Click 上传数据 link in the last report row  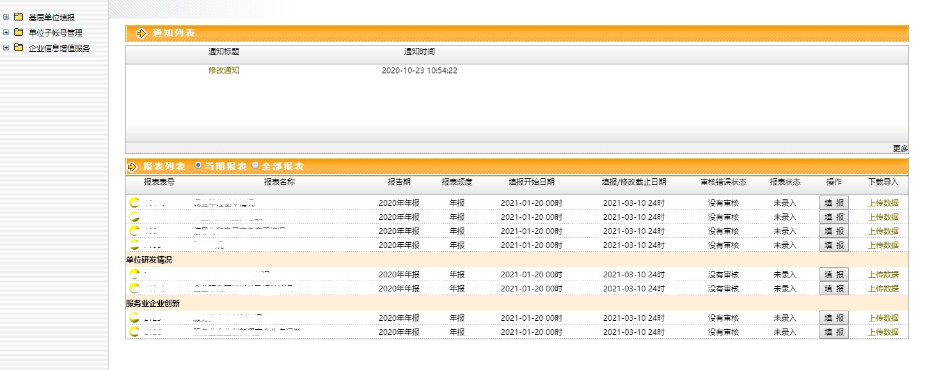coord(883,332)
